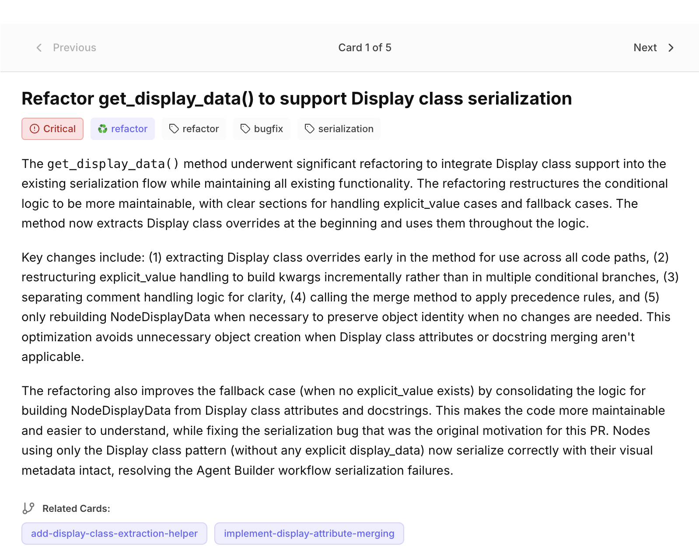Click the tag icon on the serialization tag
Viewport: 699px width, 553px height.
click(310, 129)
